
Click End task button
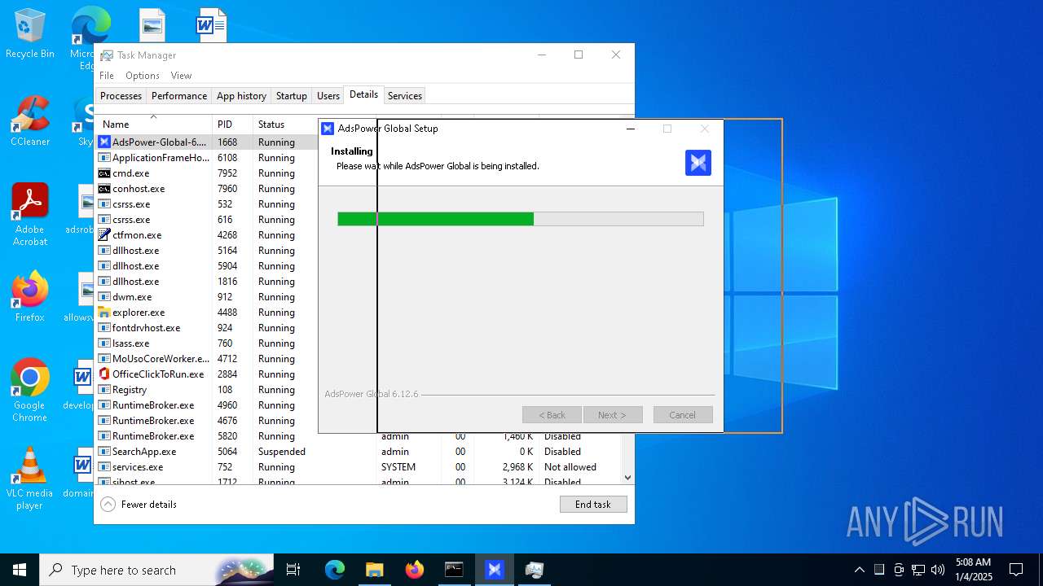tap(593, 505)
